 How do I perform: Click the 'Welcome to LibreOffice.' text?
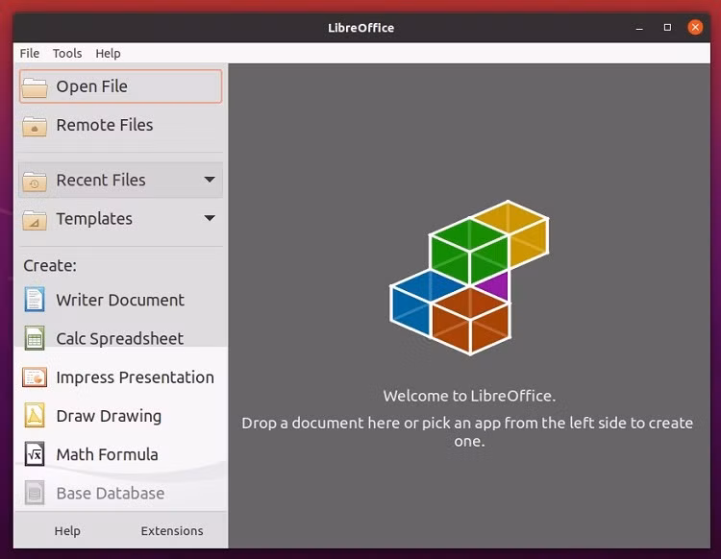click(469, 396)
